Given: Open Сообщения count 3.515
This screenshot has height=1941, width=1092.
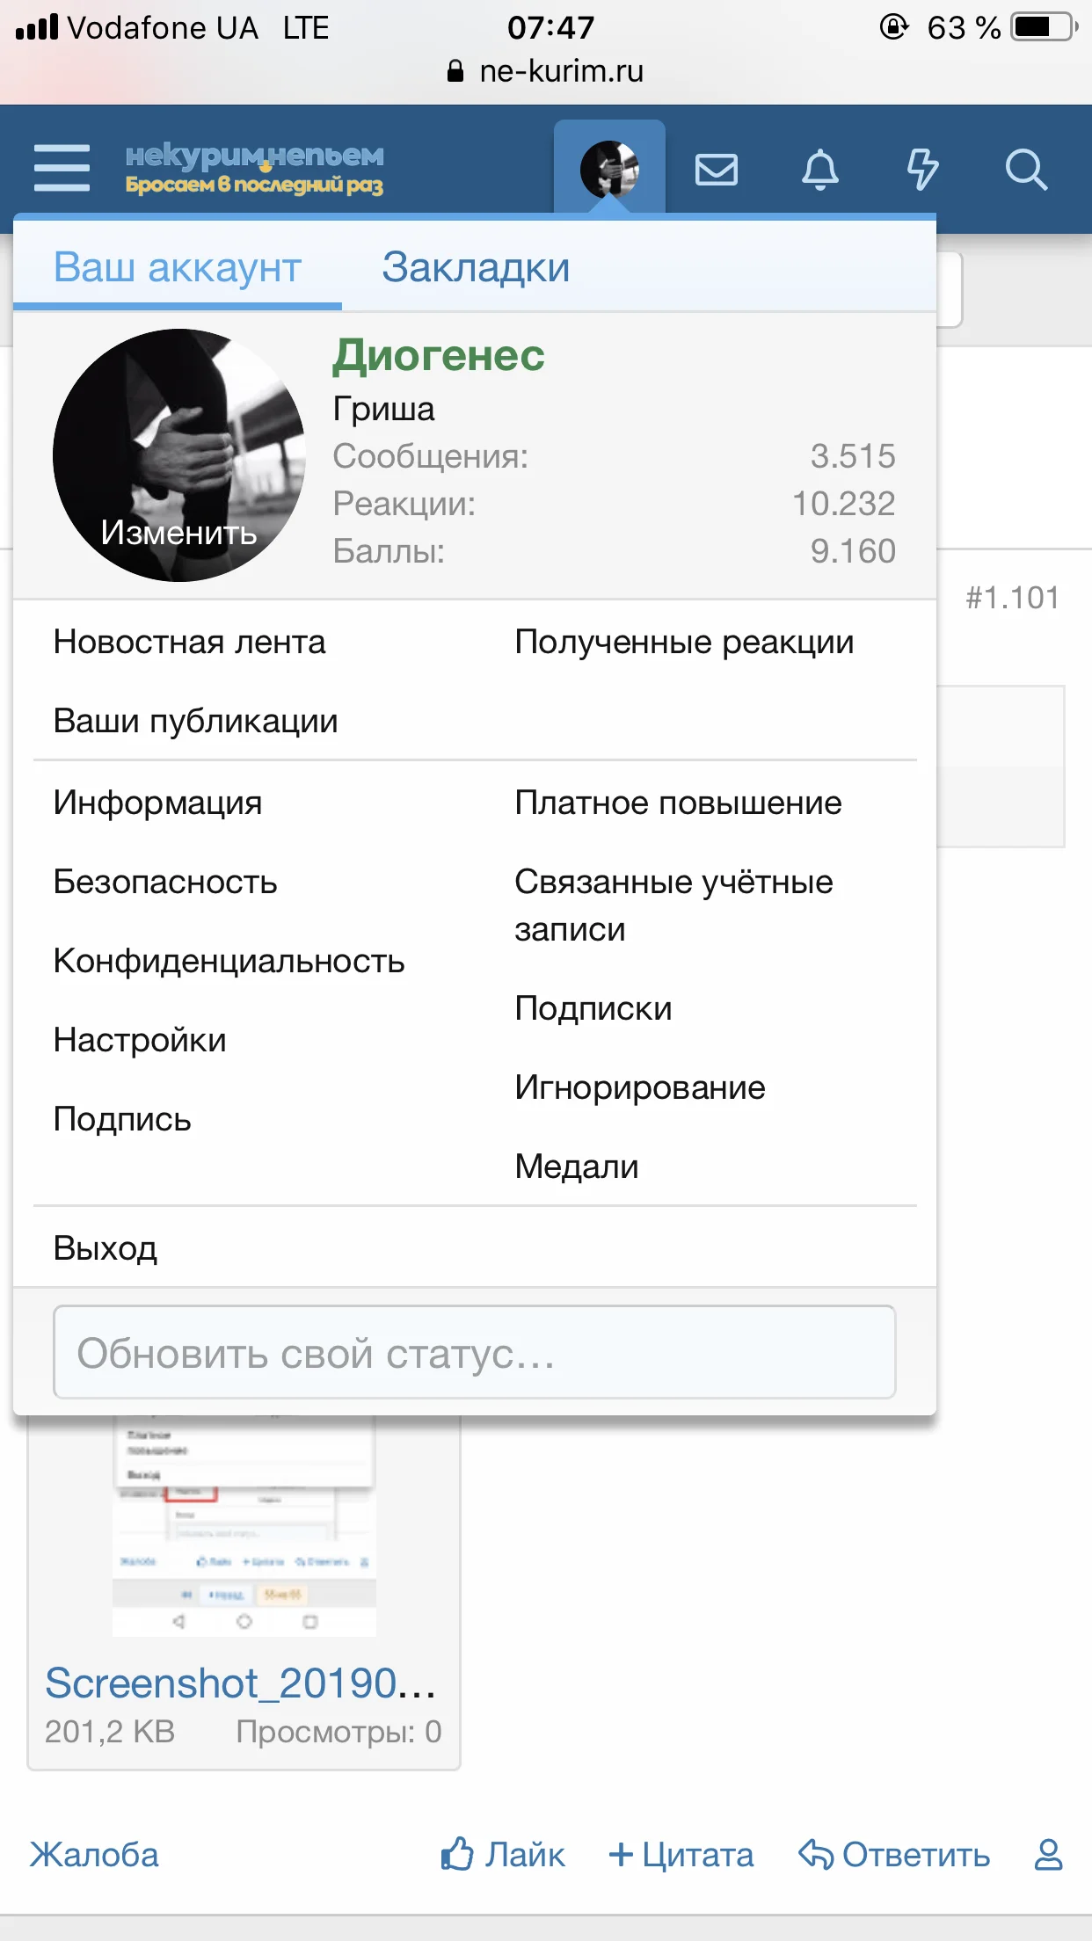Looking at the screenshot, I should click(853, 456).
